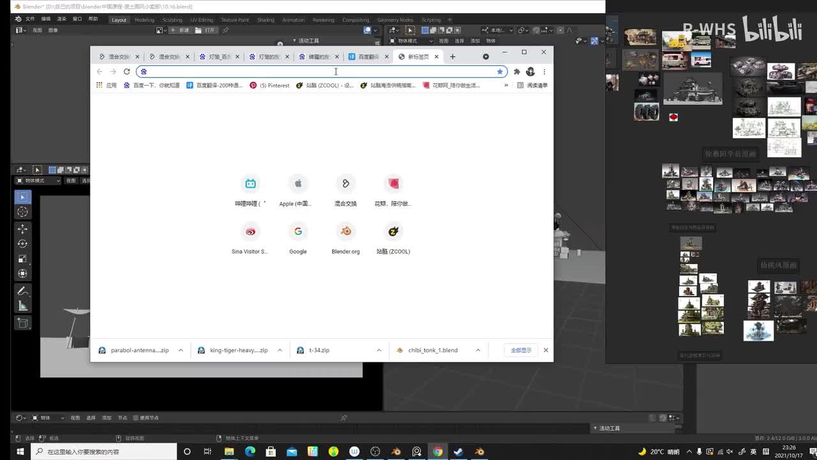Open image editor type dropdown
817x460 pixels.
tap(20, 30)
